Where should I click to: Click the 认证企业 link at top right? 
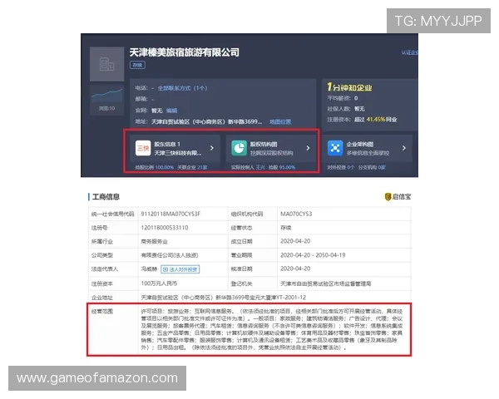click(x=409, y=52)
